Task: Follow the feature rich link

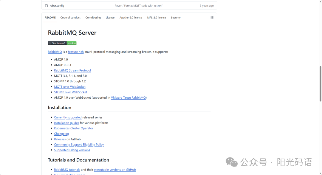Action: [x=76, y=52]
